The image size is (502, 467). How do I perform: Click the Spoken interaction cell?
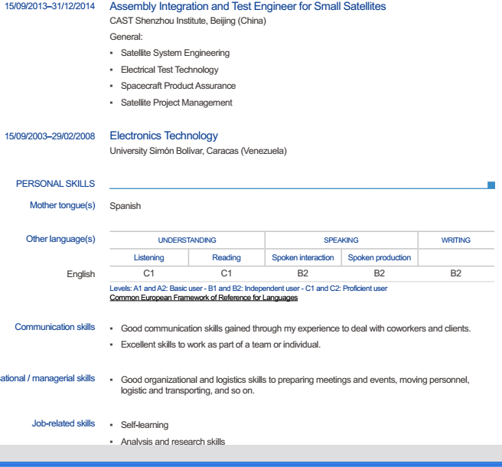pyautogui.click(x=303, y=258)
